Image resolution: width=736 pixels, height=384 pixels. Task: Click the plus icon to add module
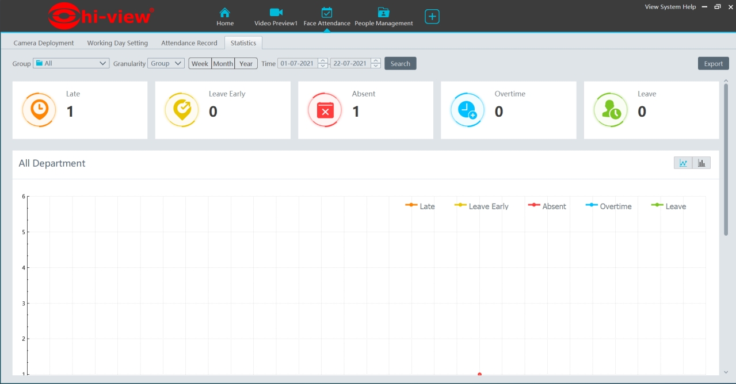click(x=432, y=17)
